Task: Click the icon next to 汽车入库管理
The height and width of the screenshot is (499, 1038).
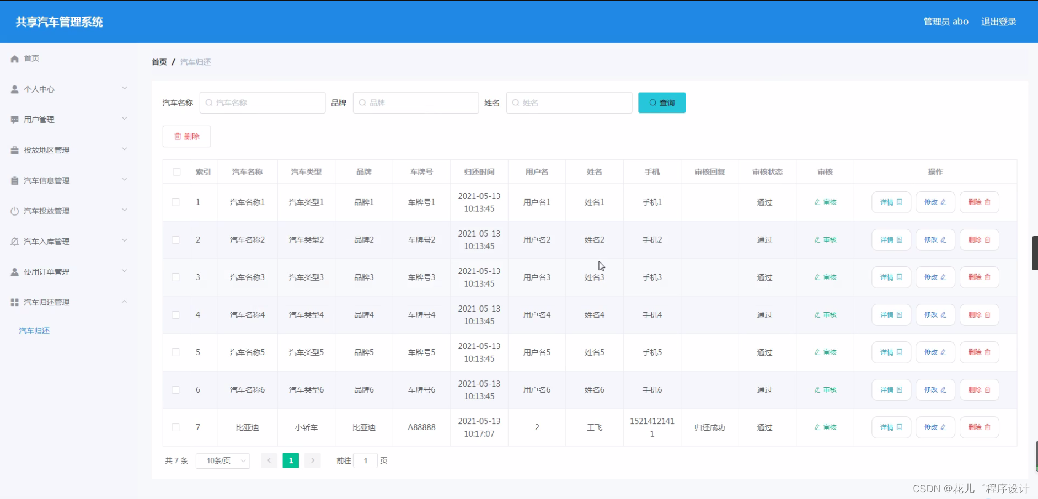Action: (15, 242)
